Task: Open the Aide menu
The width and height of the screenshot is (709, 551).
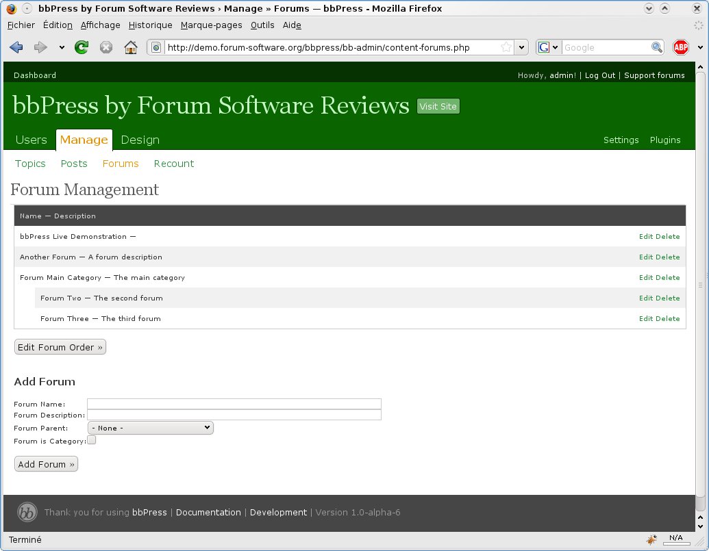Action: [292, 25]
